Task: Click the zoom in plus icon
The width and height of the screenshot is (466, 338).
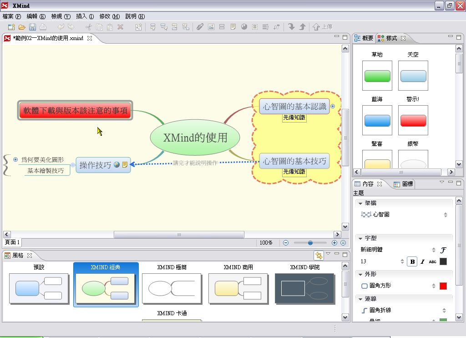Action: point(334,243)
